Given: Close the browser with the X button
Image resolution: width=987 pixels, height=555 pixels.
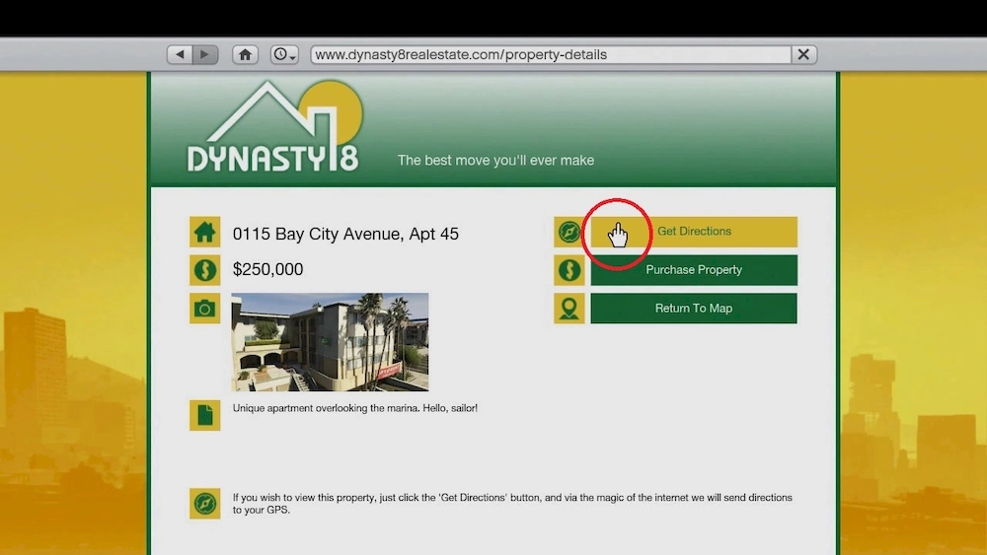Looking at the screenshot, I should 803,55.
